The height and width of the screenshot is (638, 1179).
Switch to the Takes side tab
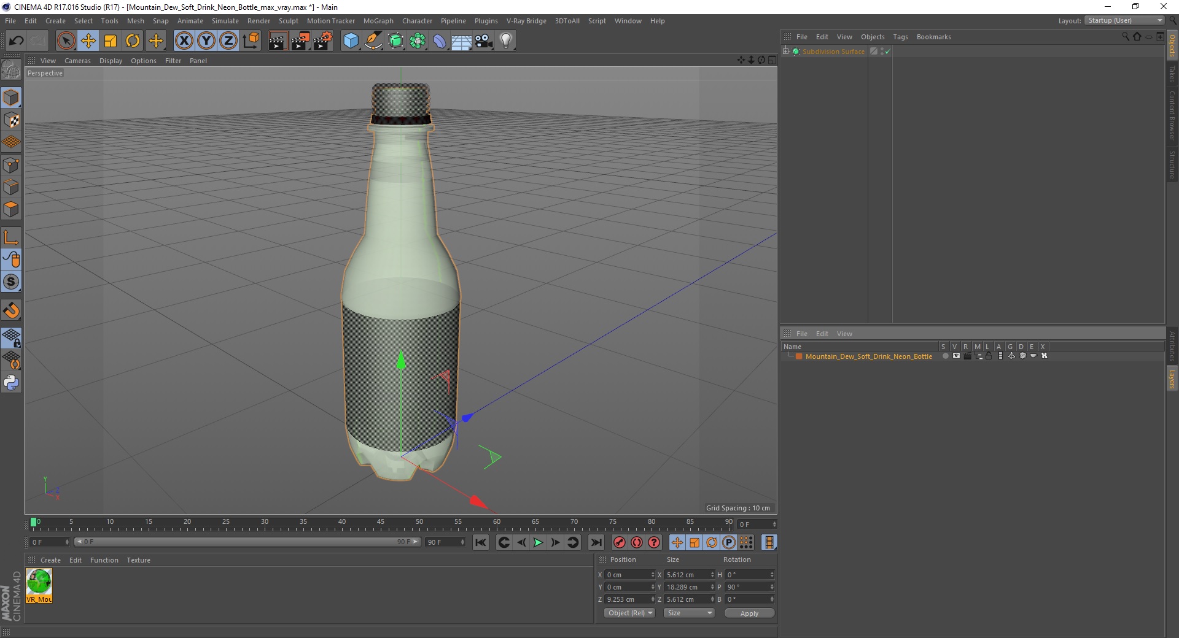click(1172, 74)
